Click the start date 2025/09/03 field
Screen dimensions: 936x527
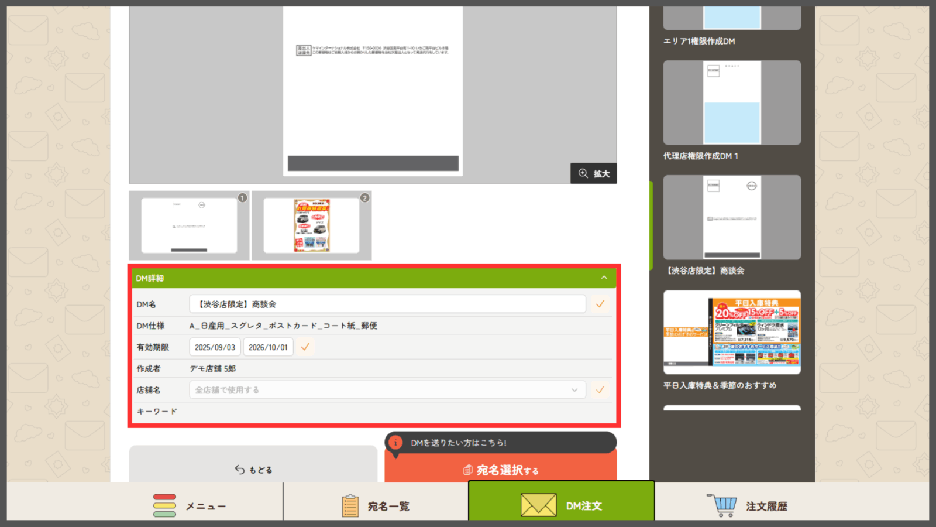tap(215, 347)
